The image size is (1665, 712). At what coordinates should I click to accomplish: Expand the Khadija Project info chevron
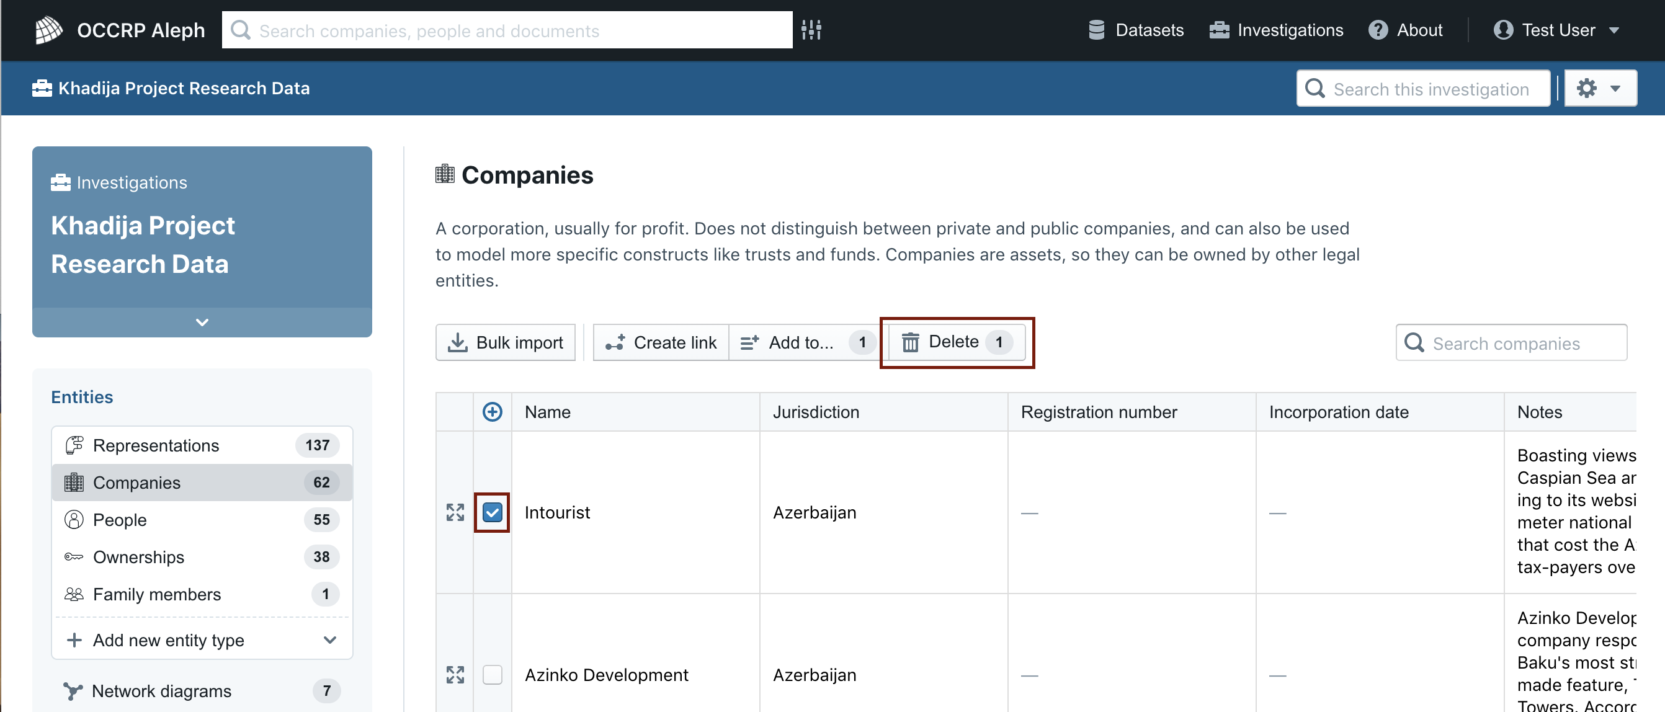point(202,322)
